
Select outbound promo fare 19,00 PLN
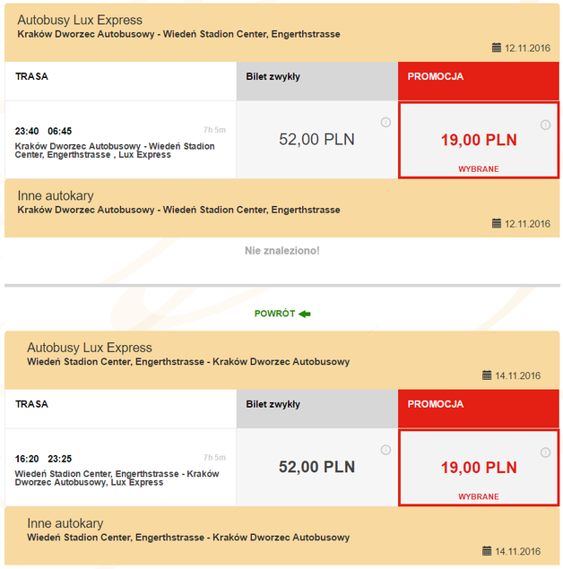[479, 140]
